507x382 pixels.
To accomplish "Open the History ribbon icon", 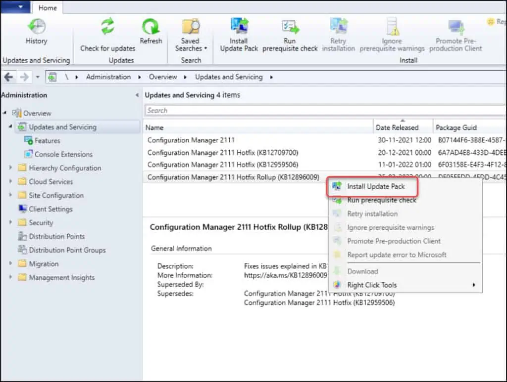I will click(36, 27).
